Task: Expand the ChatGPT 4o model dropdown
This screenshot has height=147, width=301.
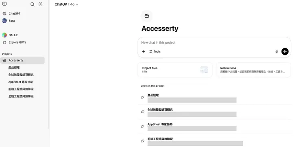Action: (x=66, y=4)
